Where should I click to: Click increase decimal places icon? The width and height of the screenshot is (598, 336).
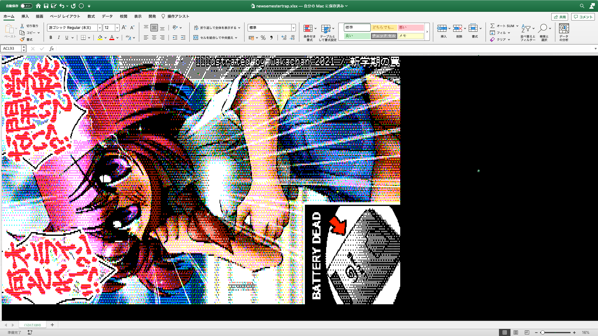(284, 38)
